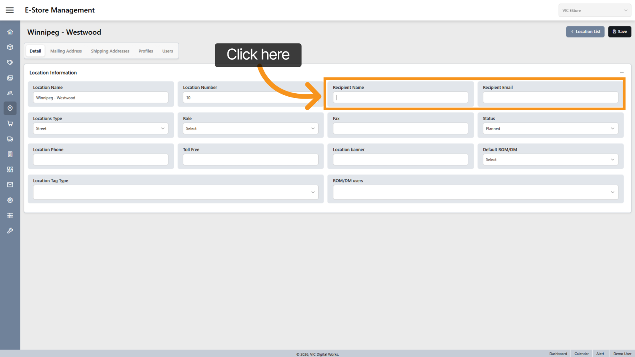Screen dimensions: 635x357
Task: Expand the Locations Type dropdown
Action: [100, 128]
